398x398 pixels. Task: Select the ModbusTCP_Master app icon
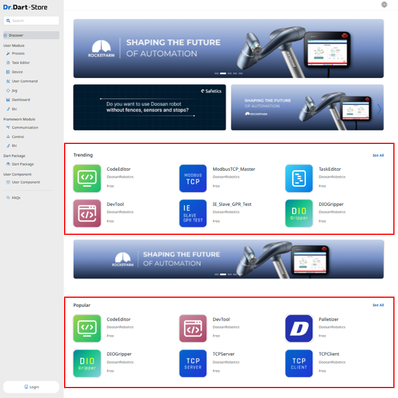click(193, 178)
